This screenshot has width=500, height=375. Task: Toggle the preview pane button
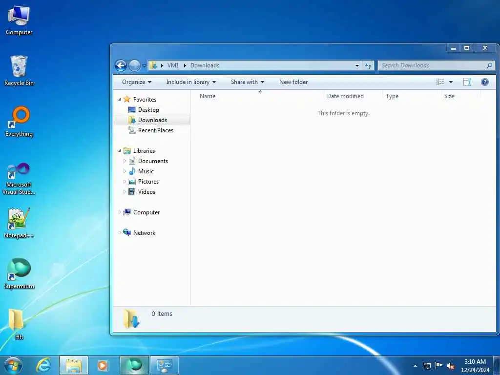pos(467,82)
